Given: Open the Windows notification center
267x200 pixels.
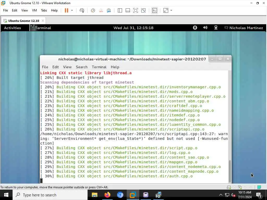Looking at the screenshot, I should (x=259, y=195).
